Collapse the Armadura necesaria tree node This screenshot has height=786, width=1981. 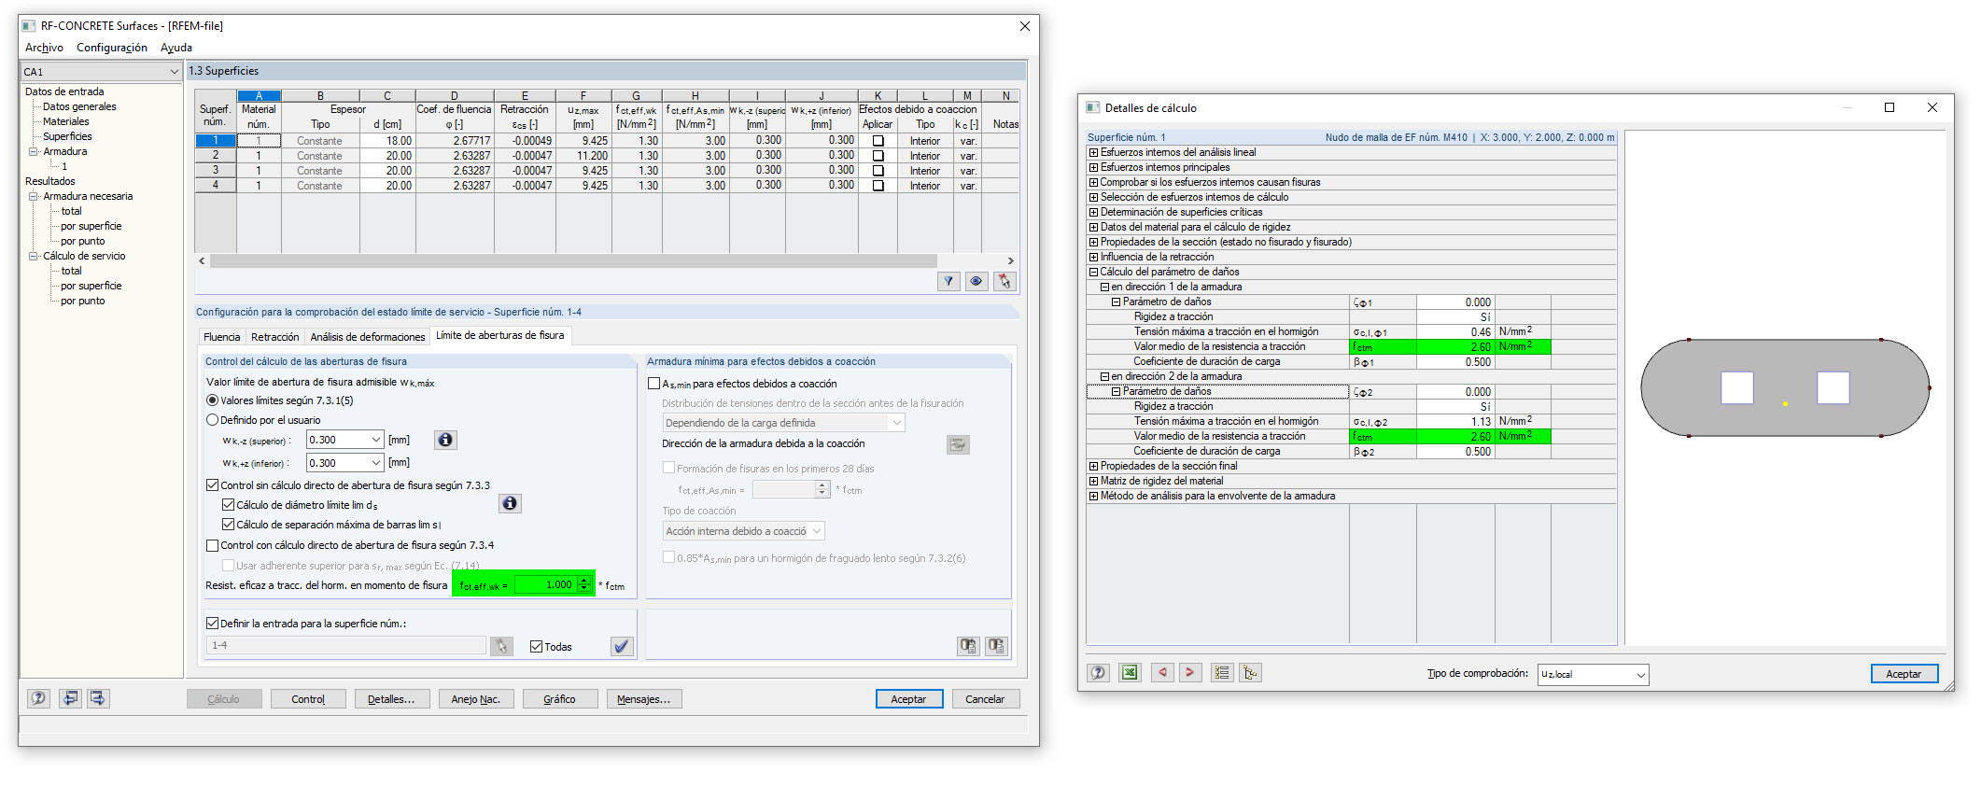[34, 196]
